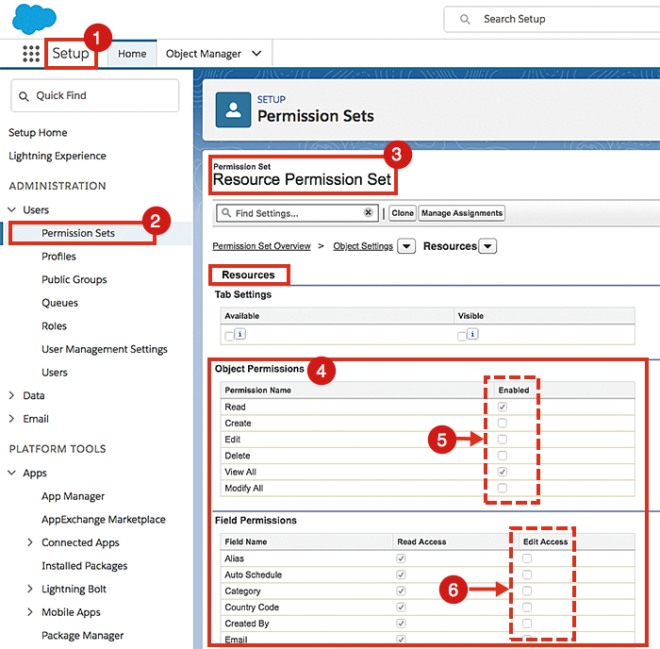Toggle the Available tab setting checkbox

229,336
